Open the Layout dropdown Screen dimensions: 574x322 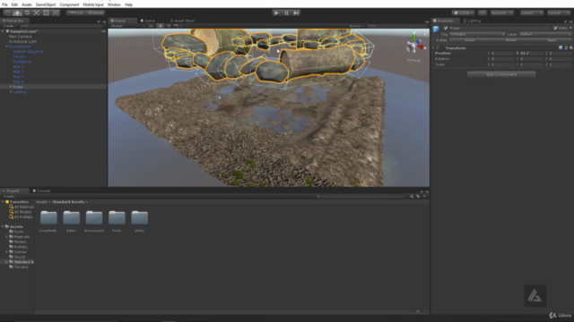(559, 13)
